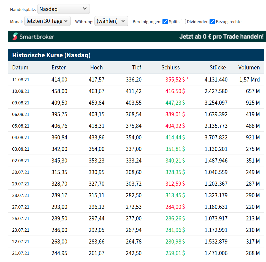The width and height of the screenshot is (266, 262).
Task: Click the 'Historische Kurse (Nasdaq)' table title
Action: 51,55
